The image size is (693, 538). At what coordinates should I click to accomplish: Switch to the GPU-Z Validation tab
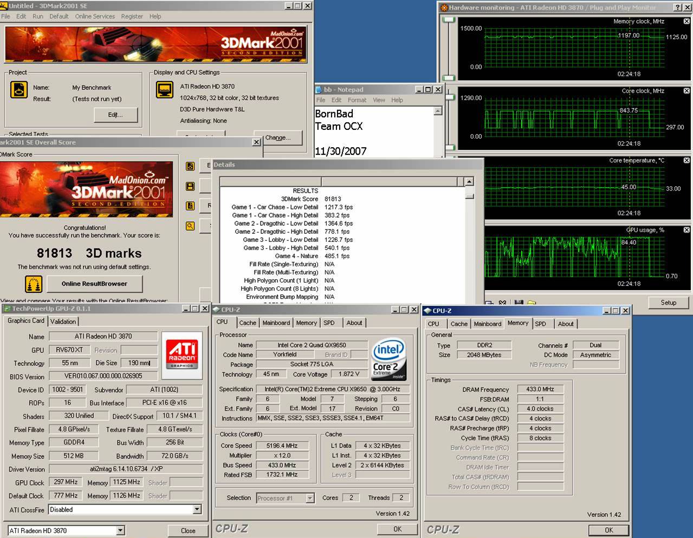(63, 322)
